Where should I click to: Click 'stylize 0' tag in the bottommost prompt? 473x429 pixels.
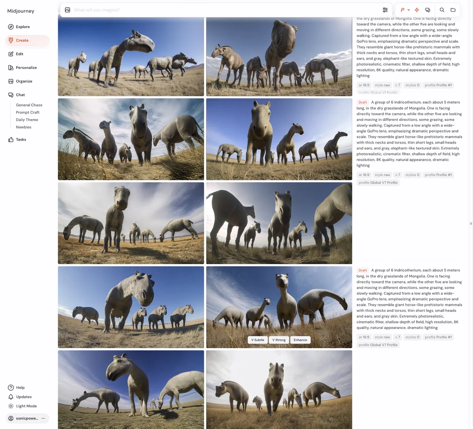[x=412, y=337]
